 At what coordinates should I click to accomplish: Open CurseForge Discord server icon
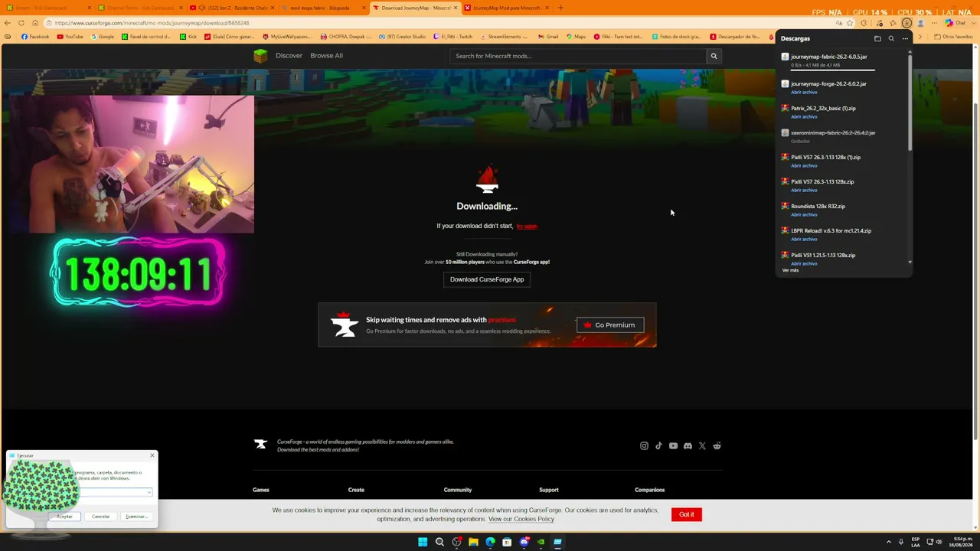[688, 446]
